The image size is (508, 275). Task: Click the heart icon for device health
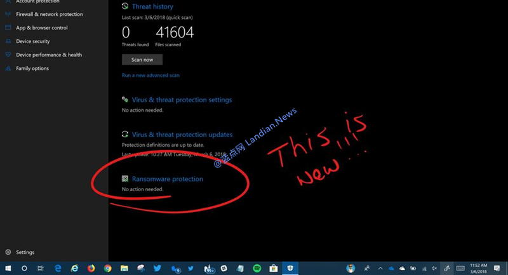8,55
